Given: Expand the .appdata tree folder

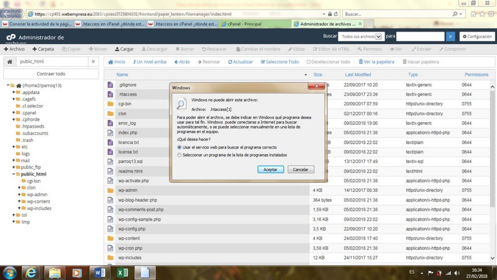Looking at the screenshot, I should tap(14, 92).
